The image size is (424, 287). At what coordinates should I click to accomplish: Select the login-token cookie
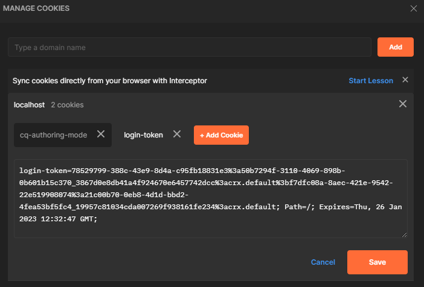[143, 135]
